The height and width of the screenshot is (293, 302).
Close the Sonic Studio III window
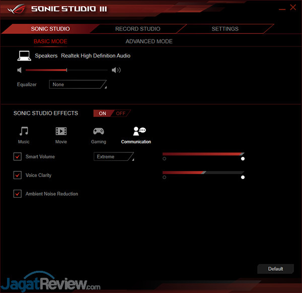point(293,8)
